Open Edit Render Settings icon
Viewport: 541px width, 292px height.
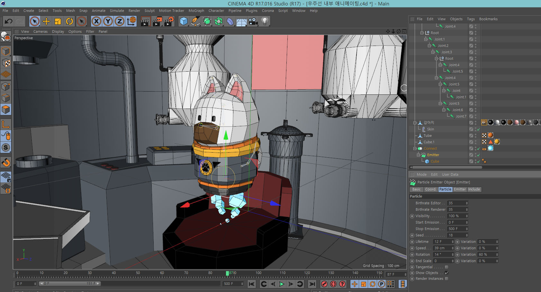[x=169, y=22]
